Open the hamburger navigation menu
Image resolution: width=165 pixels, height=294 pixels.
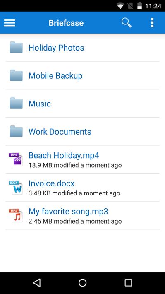tap(10, 23)
